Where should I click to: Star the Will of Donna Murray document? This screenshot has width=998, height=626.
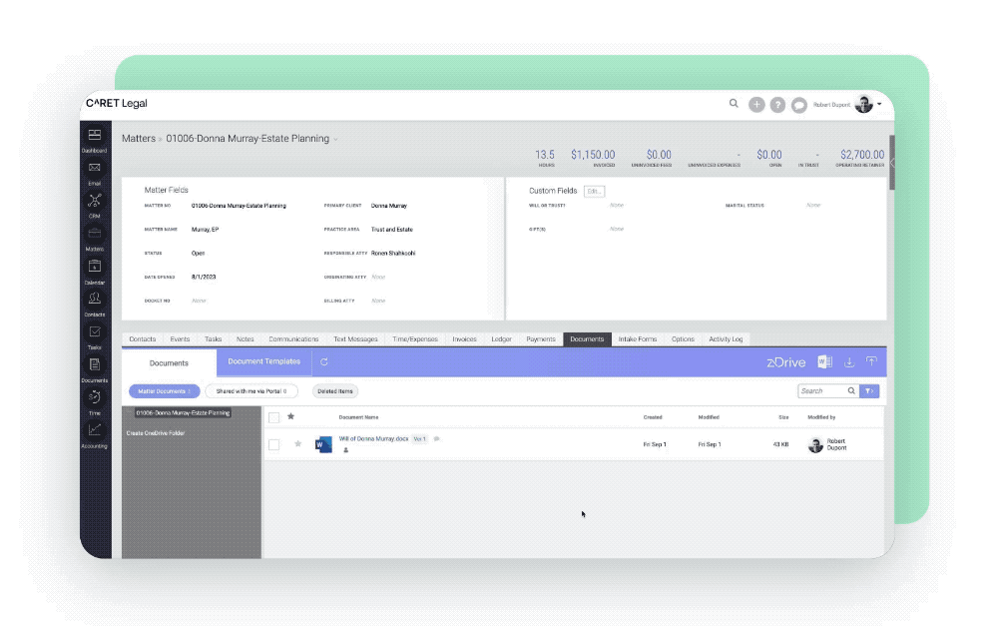297,444
